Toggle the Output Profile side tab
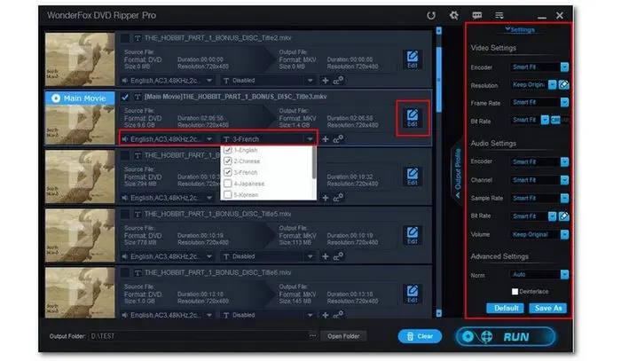Screen dimensions: 621x361 (458, 173)
